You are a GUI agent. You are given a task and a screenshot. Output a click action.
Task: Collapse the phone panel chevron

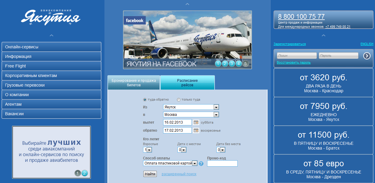(x=324, y=36)
